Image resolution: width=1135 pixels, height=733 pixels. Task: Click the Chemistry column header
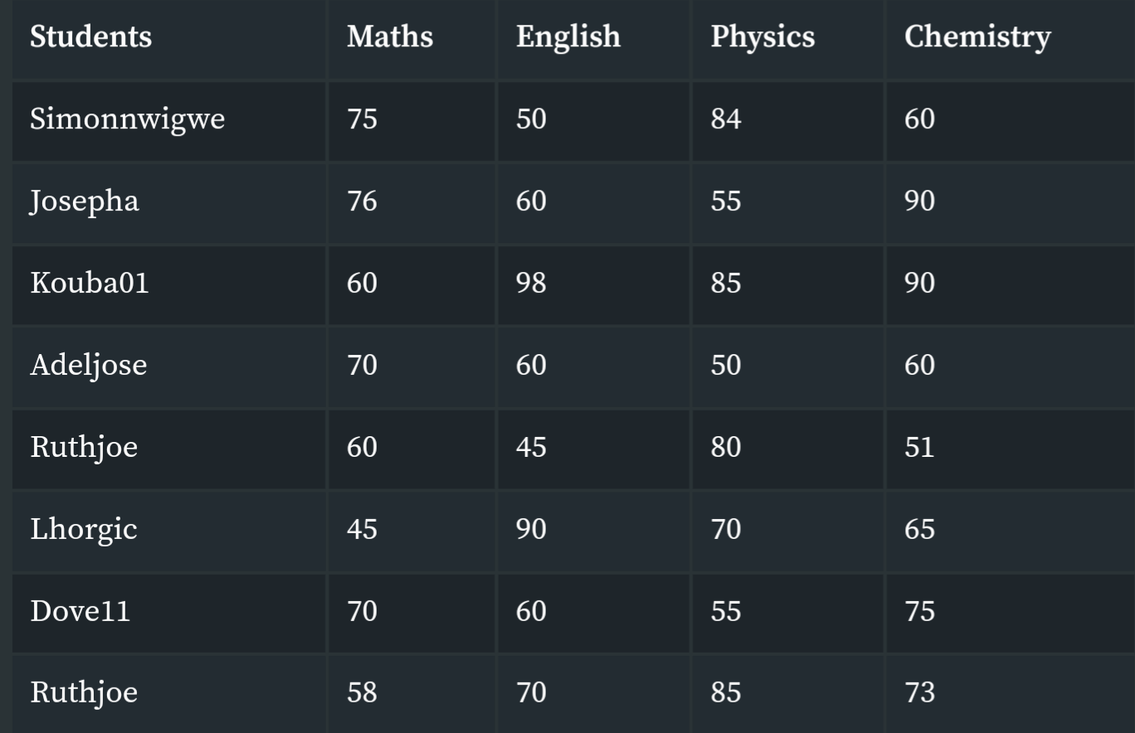tap(1011, 38)
